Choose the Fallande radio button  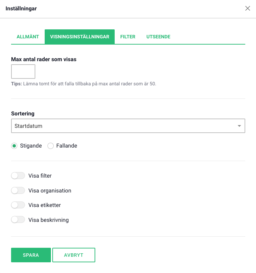coord(51,146)
